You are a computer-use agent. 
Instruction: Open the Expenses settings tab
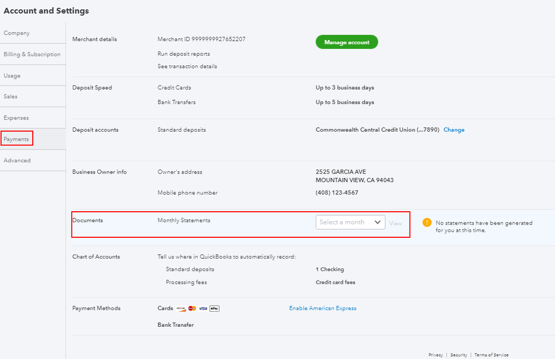coord(16,118)
